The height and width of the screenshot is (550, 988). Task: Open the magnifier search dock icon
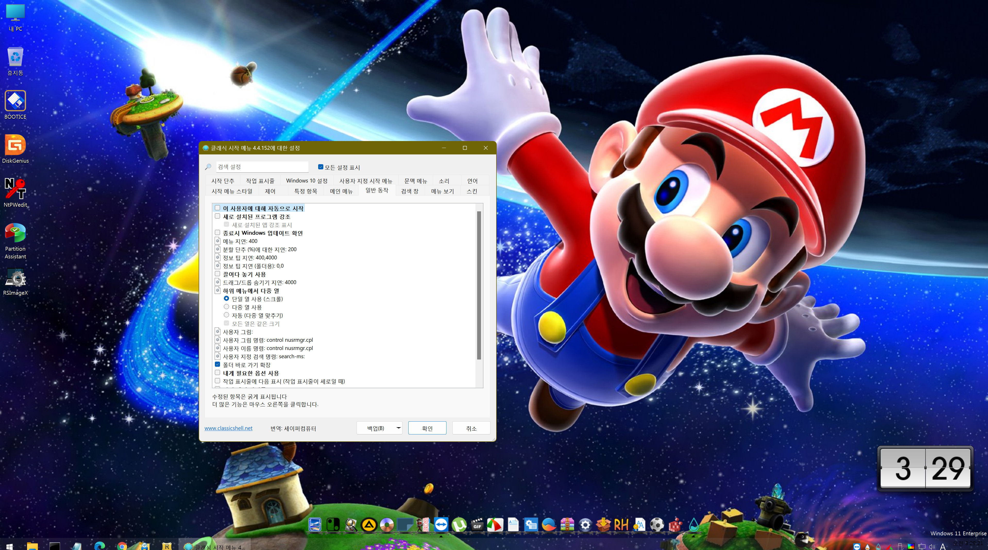[351, 524]
